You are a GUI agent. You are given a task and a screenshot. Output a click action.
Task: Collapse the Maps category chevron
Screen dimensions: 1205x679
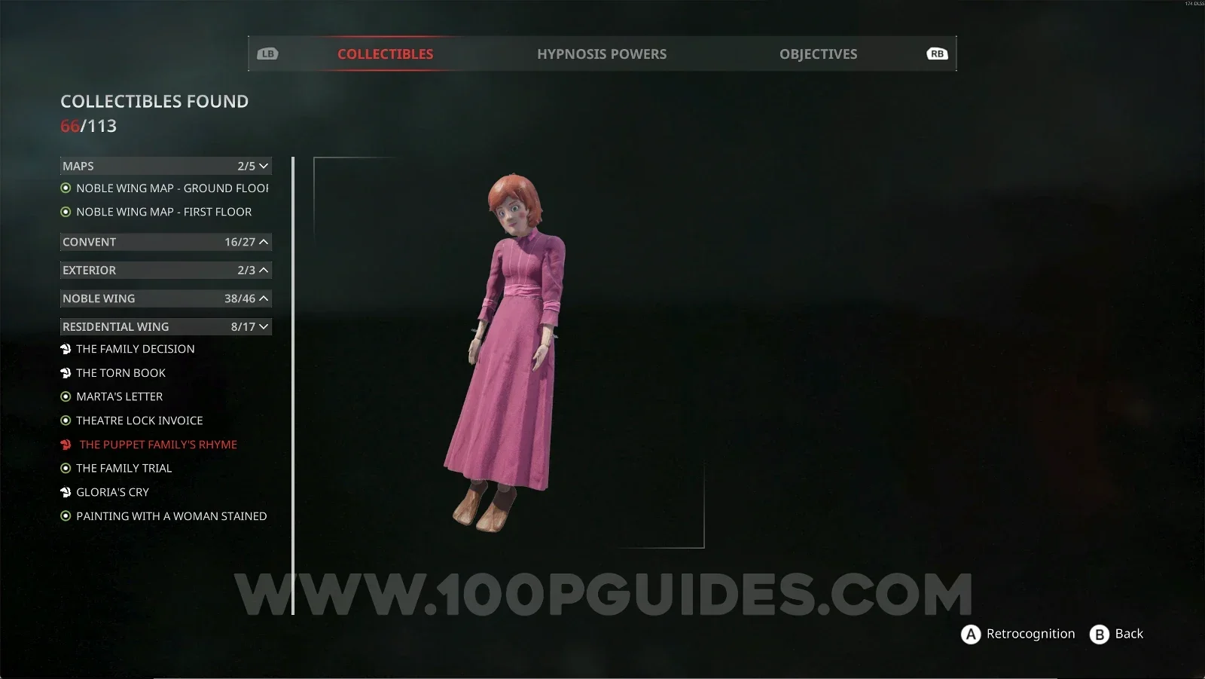pos(264,166)
